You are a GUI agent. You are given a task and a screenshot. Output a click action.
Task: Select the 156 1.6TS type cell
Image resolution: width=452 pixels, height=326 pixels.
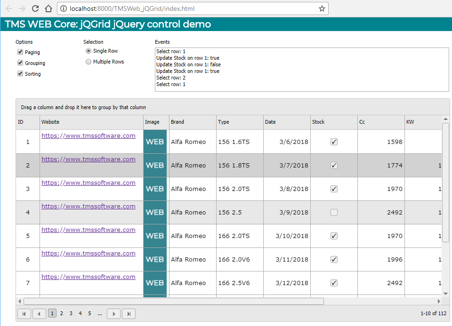240,142
